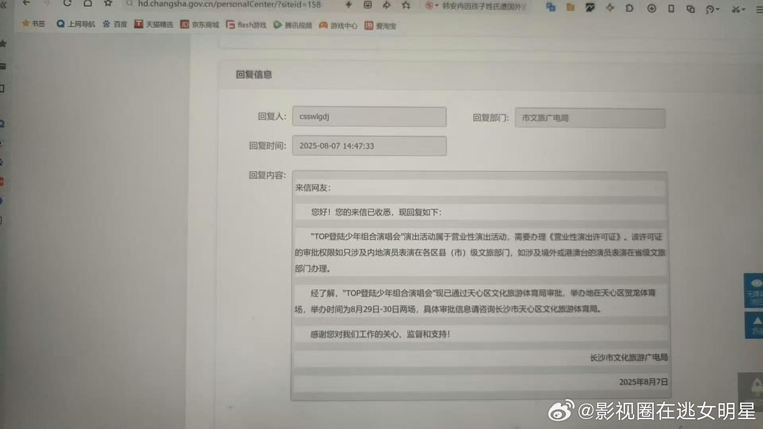Click the 回复人 field showing csswlgdj
This screenshot has height=429, width=763.
pyautogui.click(x=369, y=117)
